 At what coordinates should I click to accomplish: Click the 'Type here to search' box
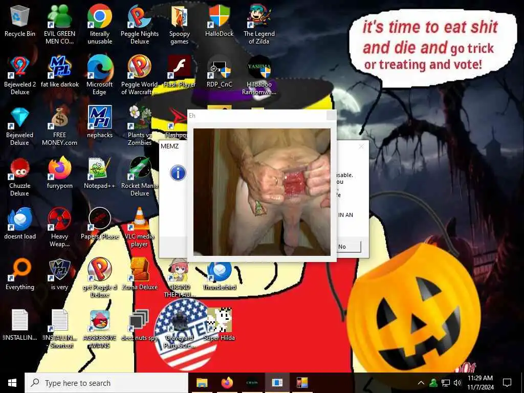tap(106, 383)
